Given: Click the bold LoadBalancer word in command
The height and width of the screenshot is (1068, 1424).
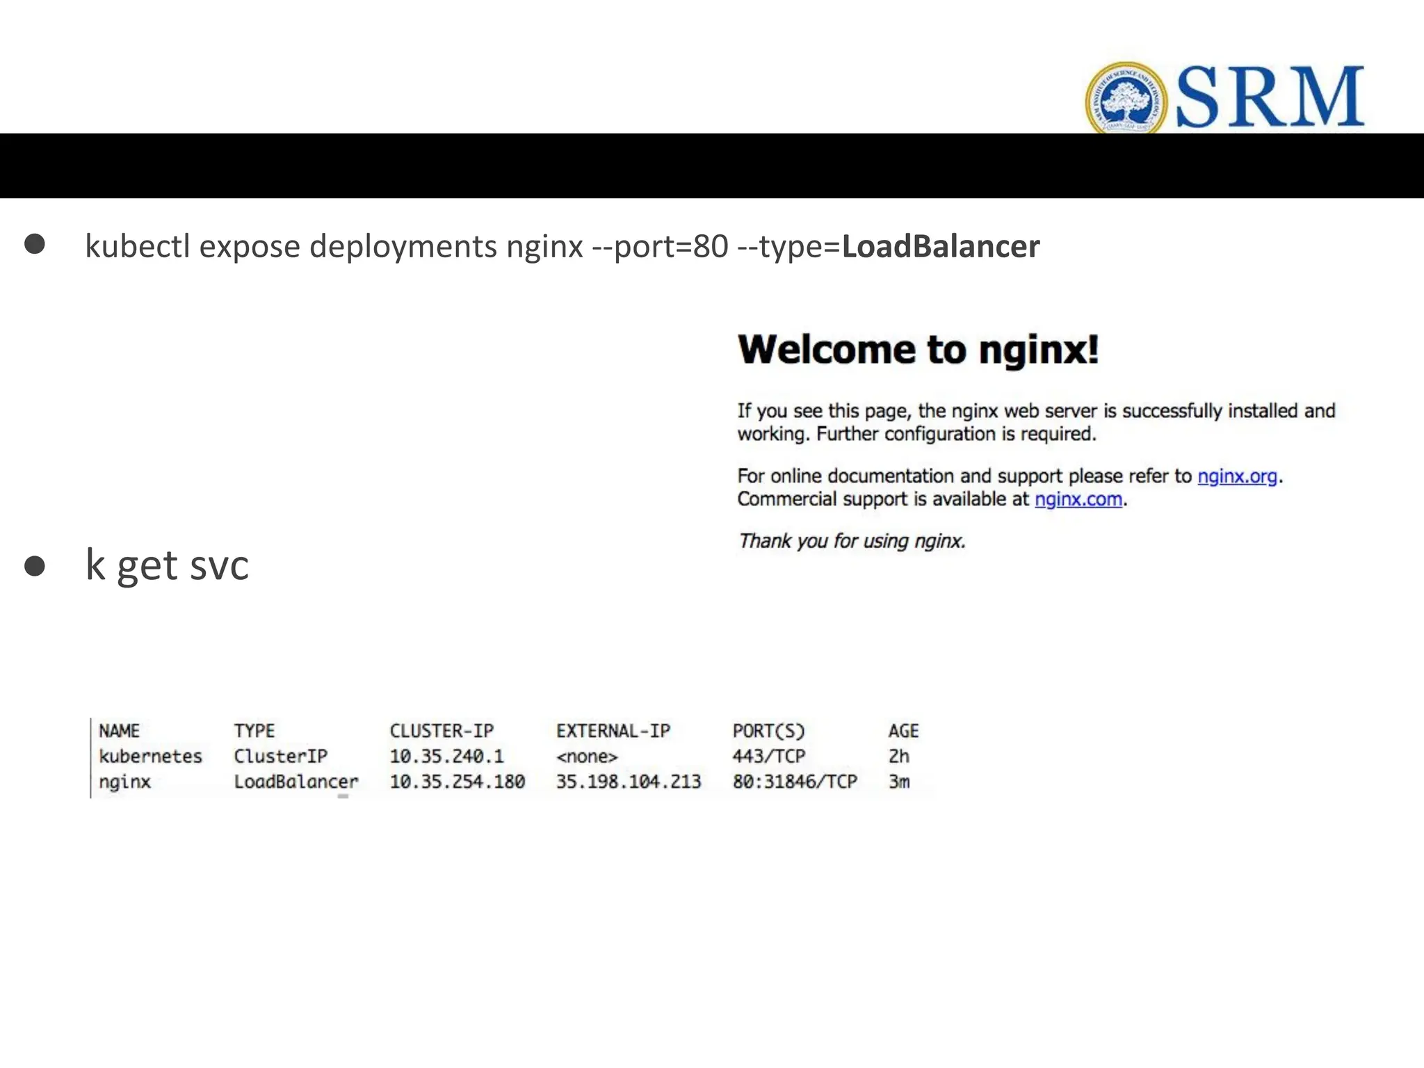Looking at the screenshot, I should tap(940, 246).
